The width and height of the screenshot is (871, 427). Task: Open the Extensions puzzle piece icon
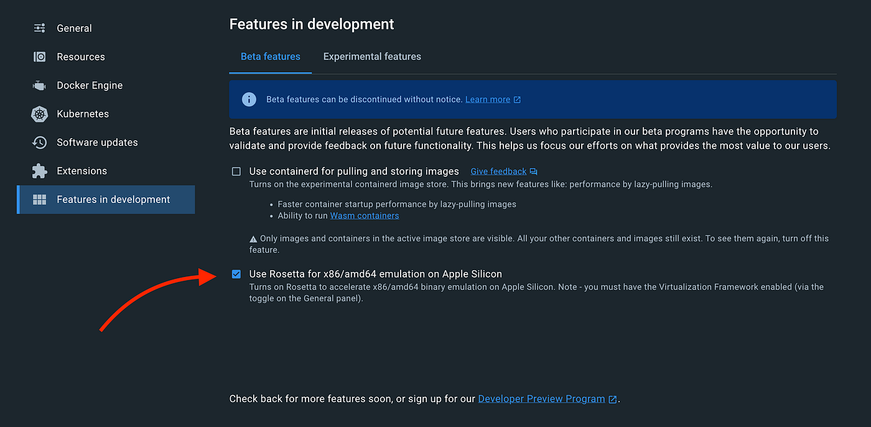point(40,171)
